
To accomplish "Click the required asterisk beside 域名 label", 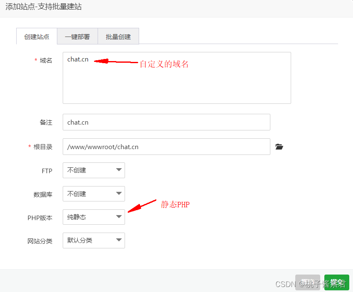I will coord(35,60).
